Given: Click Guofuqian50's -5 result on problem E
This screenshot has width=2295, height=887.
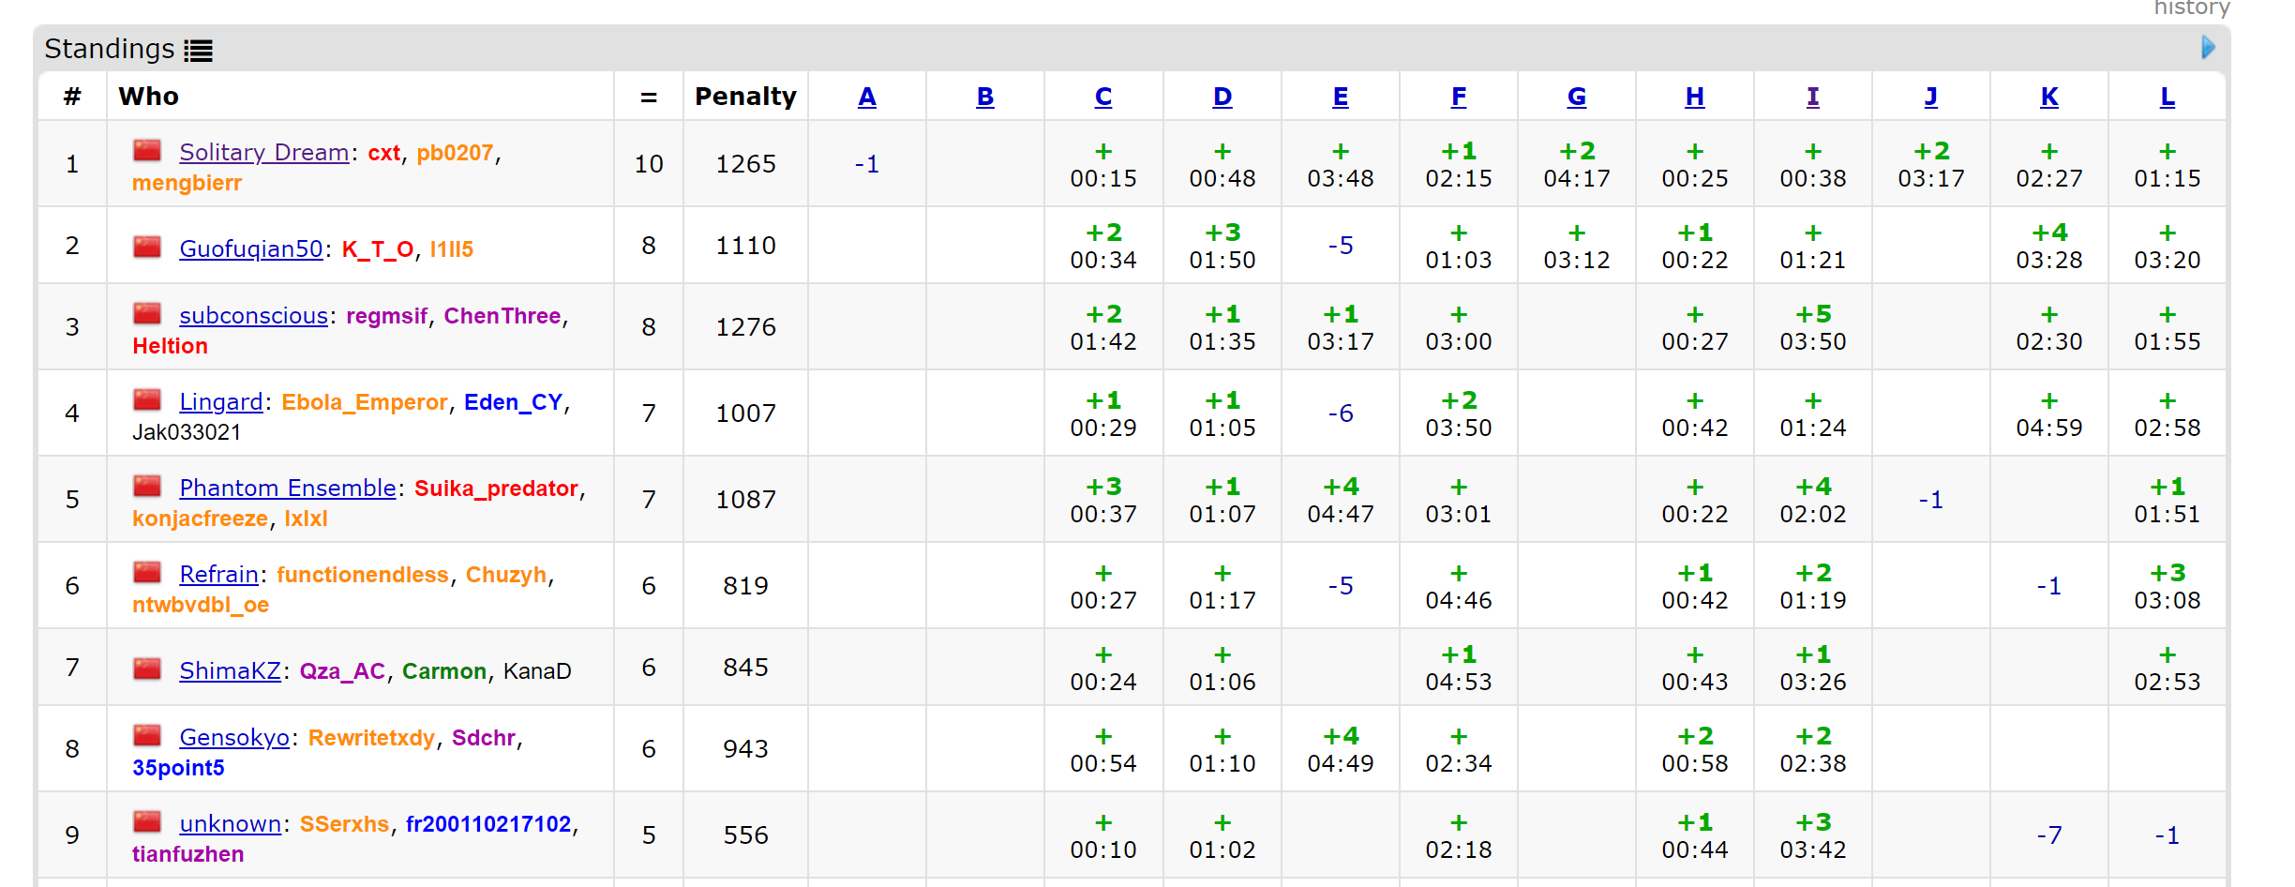Looking at the screenshot, I should click(1340, 246).
